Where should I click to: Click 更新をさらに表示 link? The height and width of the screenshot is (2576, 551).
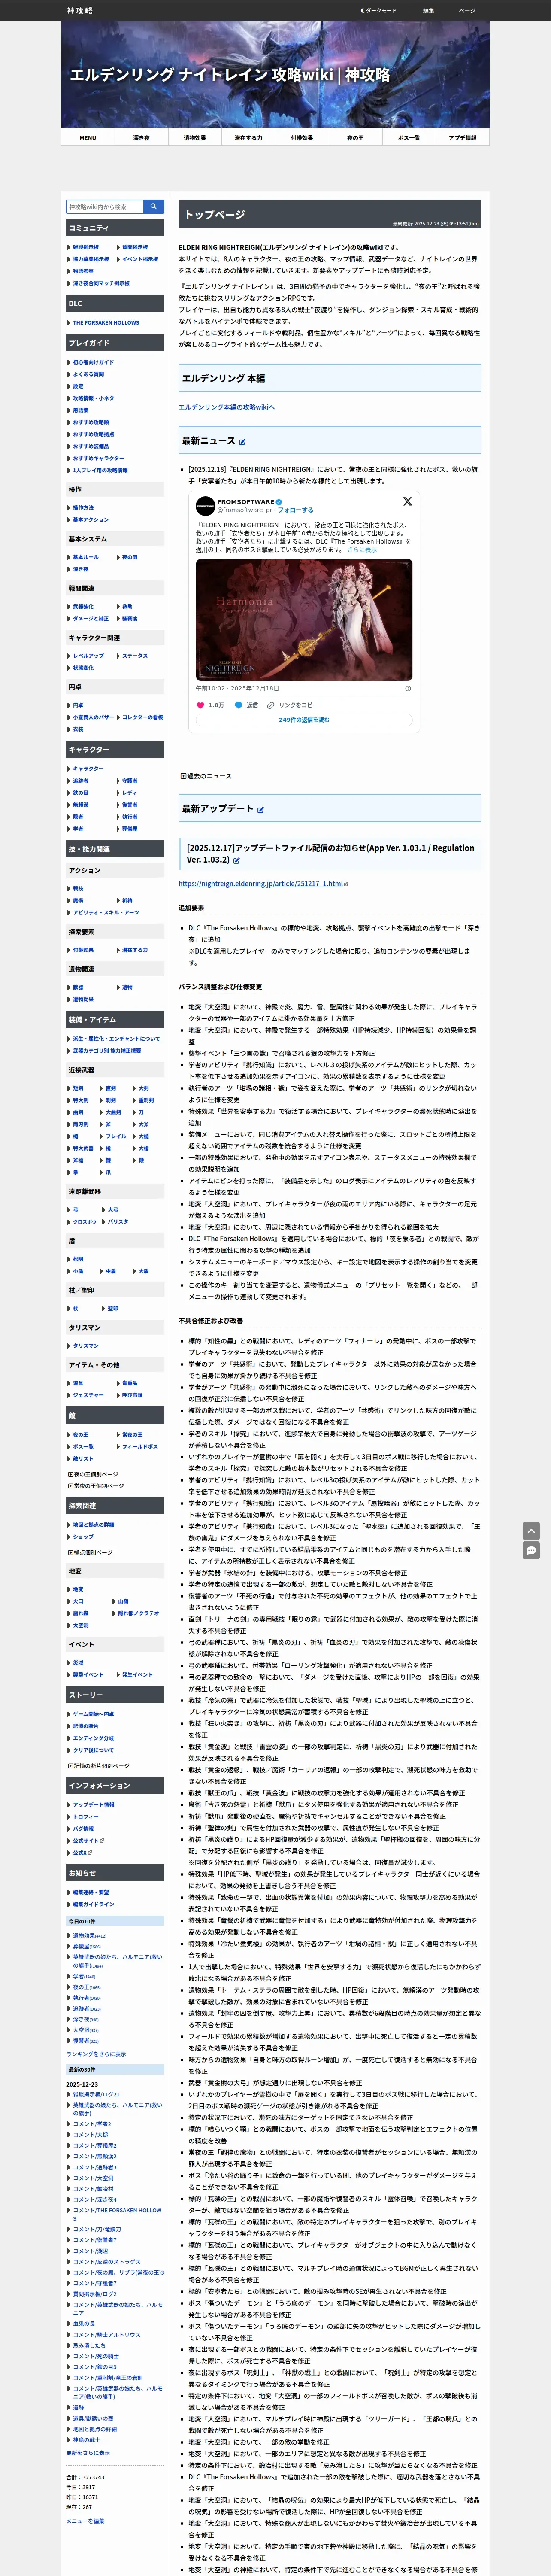click(x=88, y=2453)
